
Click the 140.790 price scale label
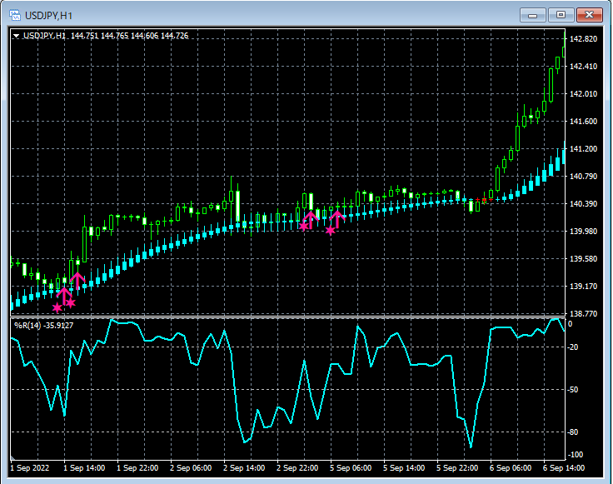[x=583, y=177]
